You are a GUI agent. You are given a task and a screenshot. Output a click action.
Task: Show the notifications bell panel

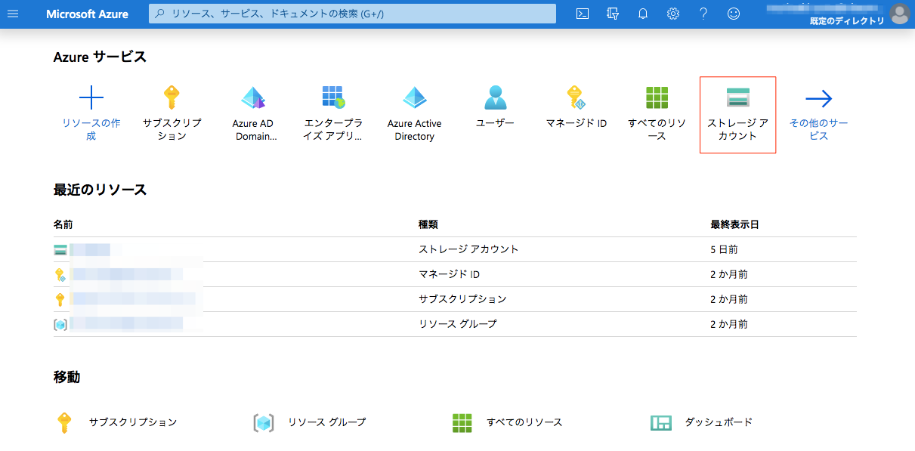pos(643,14)
